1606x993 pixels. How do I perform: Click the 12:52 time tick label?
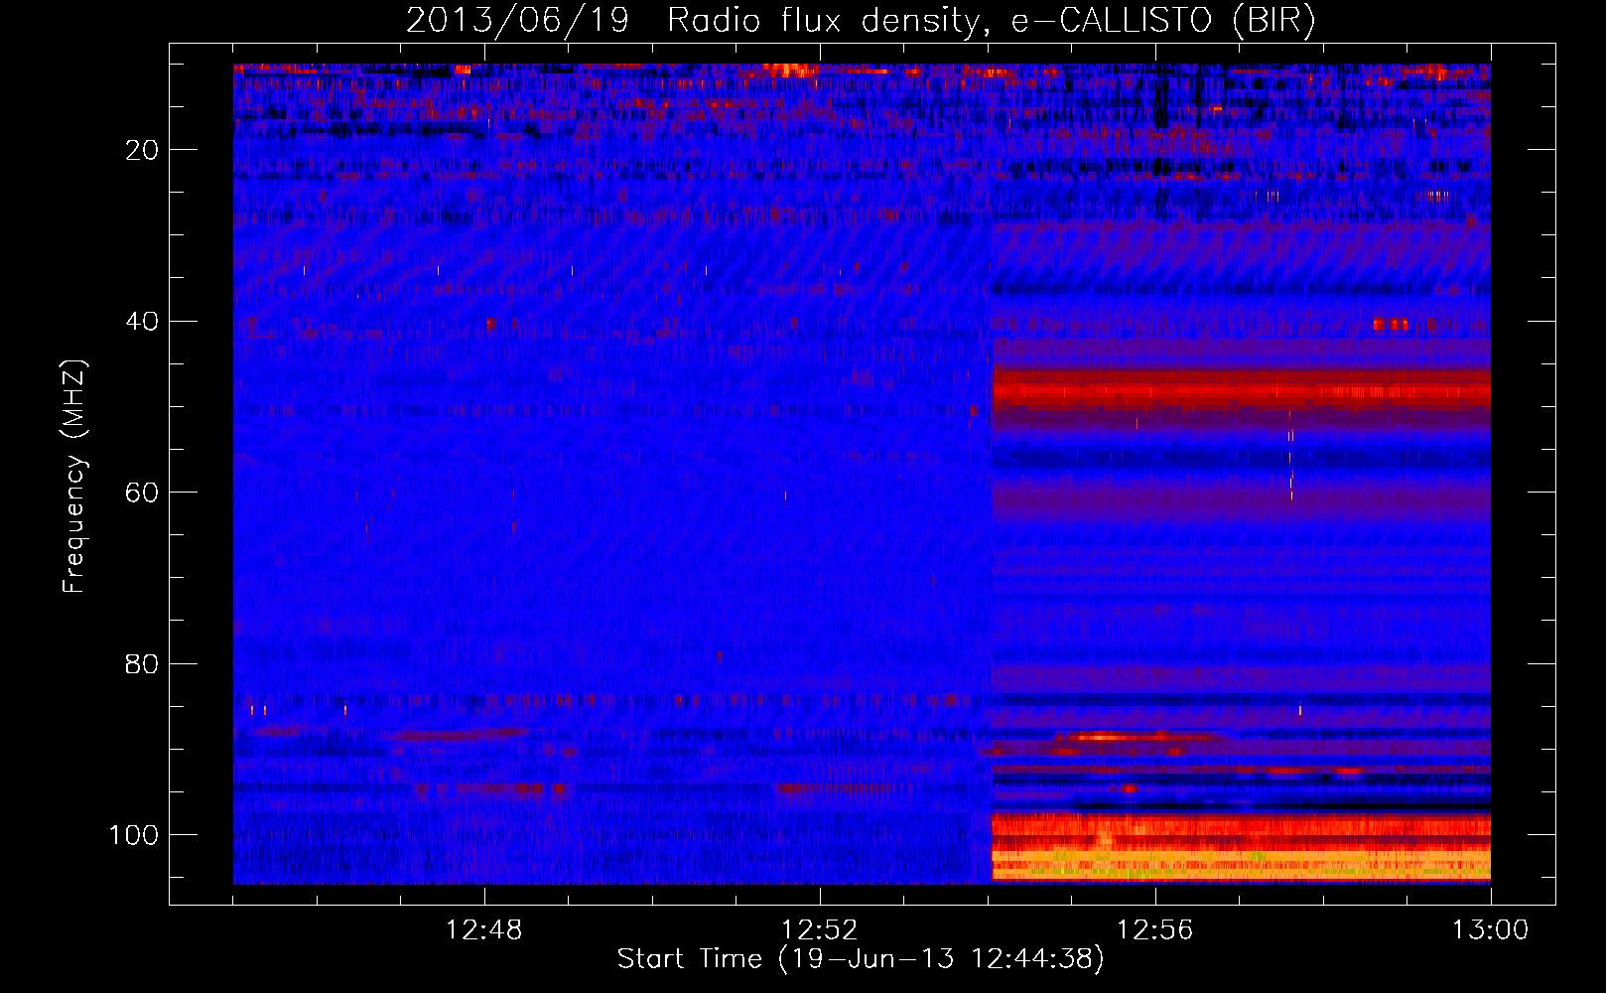pos(820,930)
